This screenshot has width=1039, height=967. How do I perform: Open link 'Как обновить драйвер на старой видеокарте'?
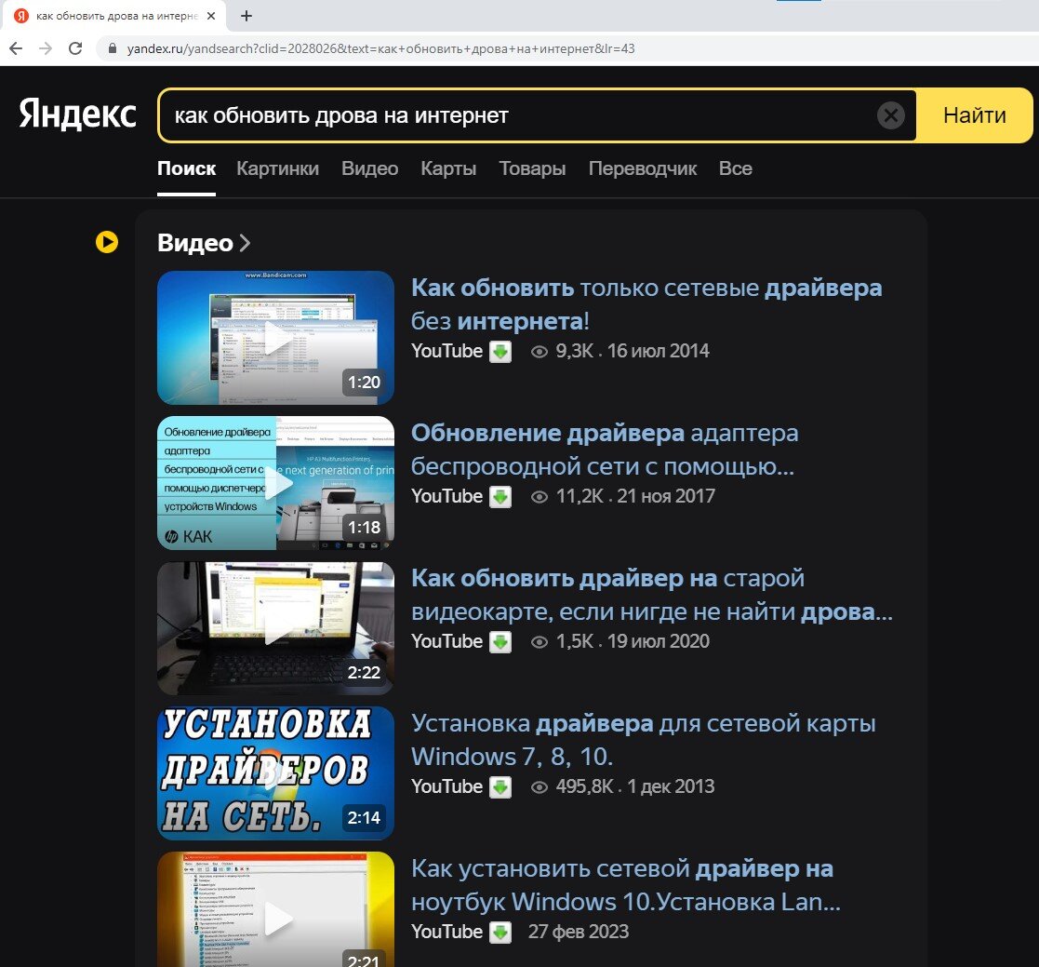click(x=652, y=595)
